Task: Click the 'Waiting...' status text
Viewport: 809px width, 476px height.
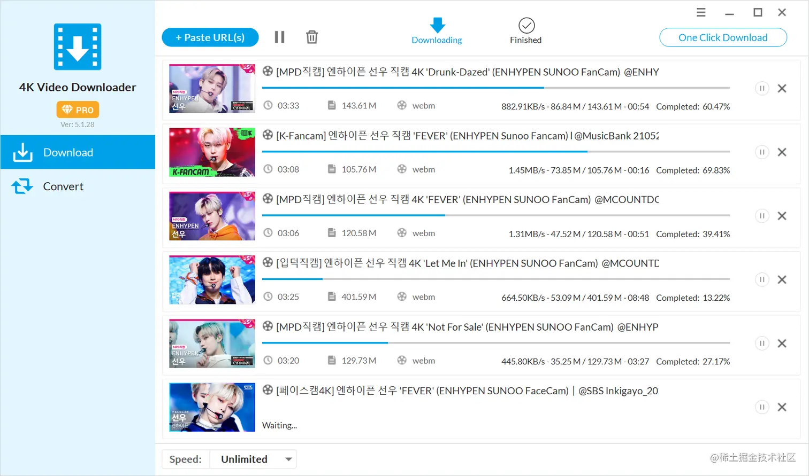Action: (x=279, y=425)
